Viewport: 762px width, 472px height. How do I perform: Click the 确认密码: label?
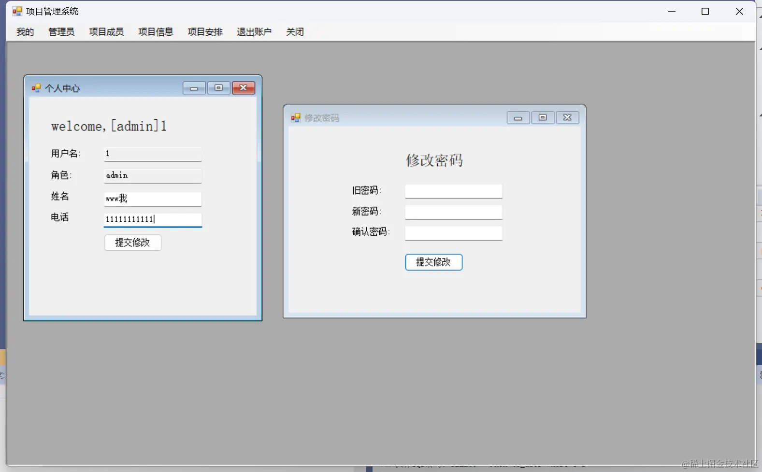click(371, 232)
